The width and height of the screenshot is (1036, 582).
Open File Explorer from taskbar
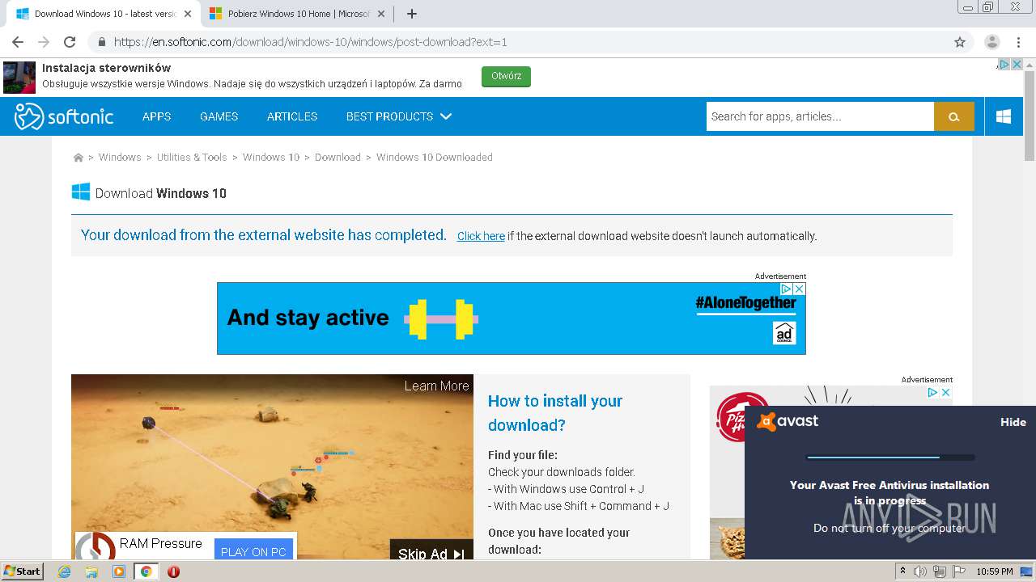coord(91,571)
